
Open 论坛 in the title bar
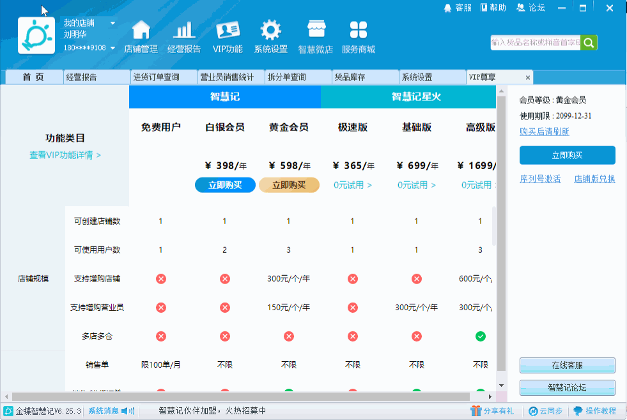pyautogui.click(x=530, y=8)
